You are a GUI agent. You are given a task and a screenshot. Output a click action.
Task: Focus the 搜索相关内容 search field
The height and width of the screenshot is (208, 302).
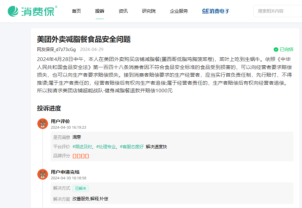[x=278, y=11]
